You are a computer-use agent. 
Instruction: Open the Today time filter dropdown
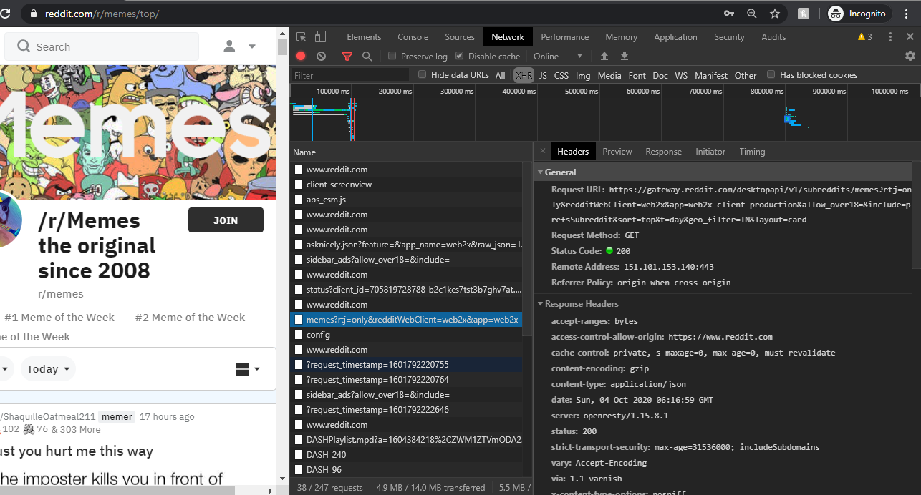48,369
